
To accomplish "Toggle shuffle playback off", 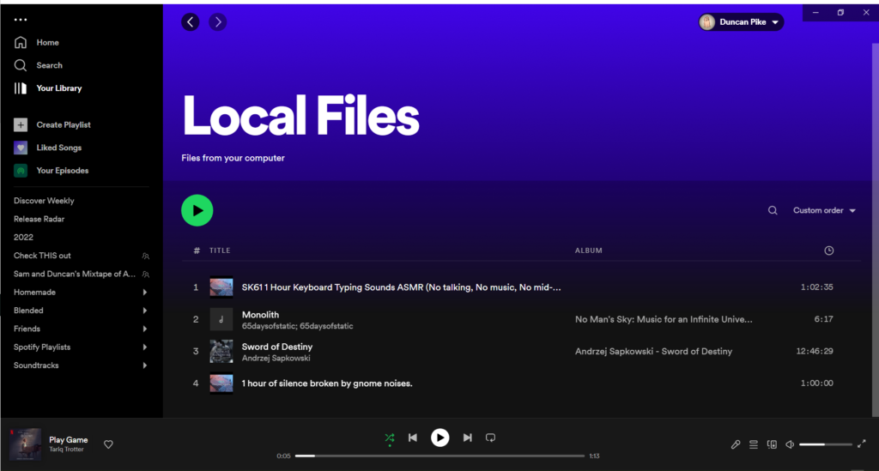I will (x=389, y=438).
